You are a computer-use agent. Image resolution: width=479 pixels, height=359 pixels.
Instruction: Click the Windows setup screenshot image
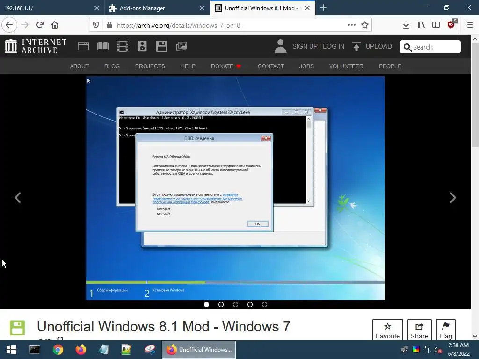click(x=235, y=188)
